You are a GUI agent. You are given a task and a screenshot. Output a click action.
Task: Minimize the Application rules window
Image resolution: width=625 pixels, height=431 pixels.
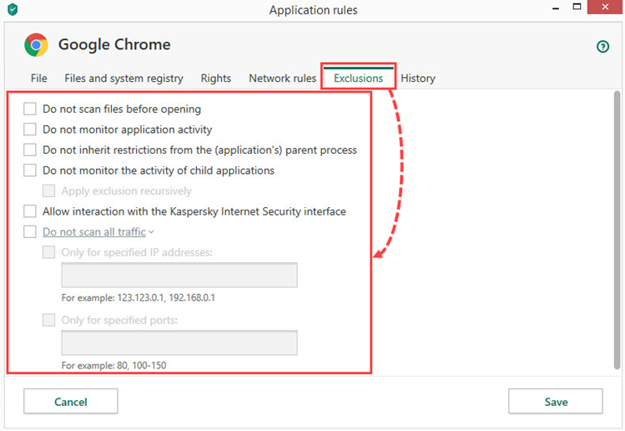[556, 9]
